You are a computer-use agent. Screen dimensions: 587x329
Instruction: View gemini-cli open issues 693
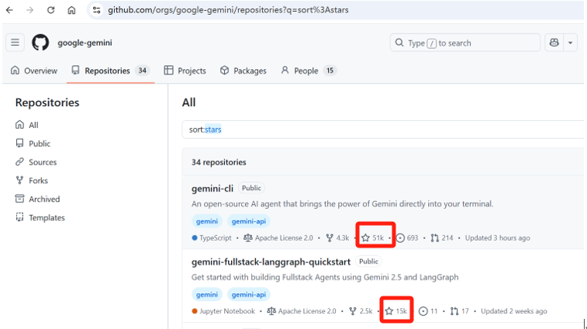coord(407,237)
